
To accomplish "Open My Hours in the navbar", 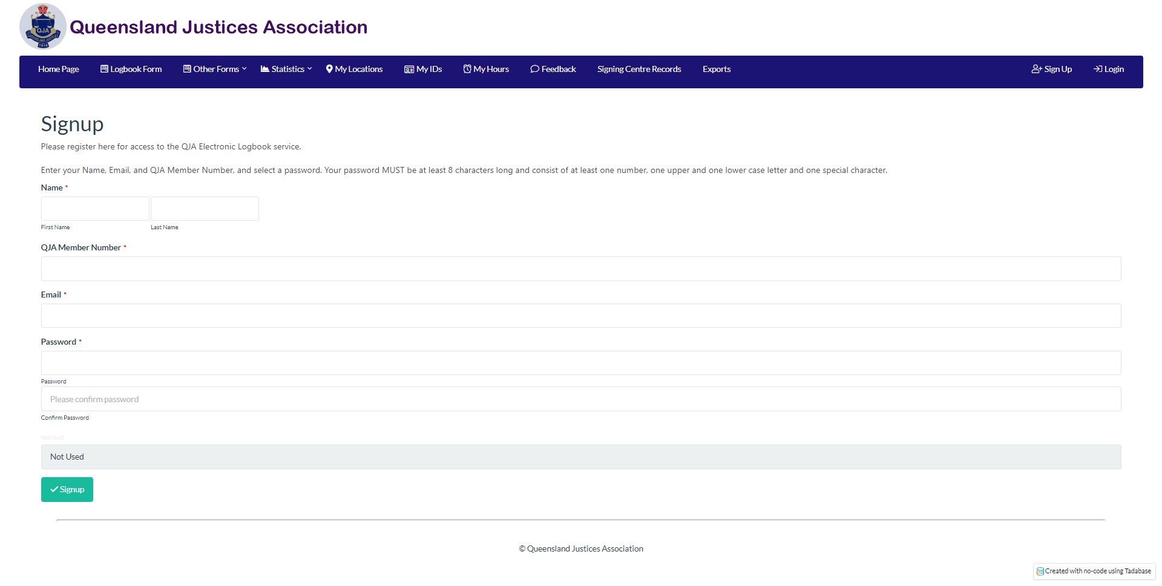I will [486, 69].
